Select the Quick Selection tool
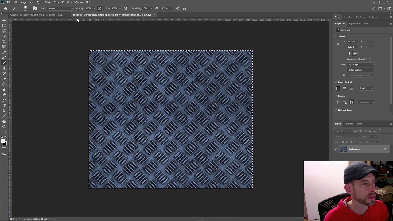Screen dimensions: 393x221 point(4,36)
